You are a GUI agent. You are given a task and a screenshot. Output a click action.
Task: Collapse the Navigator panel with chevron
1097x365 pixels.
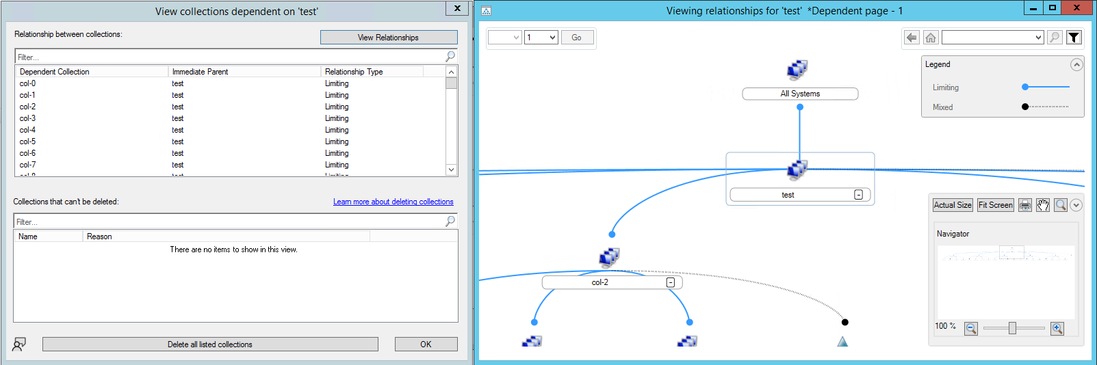1076,205
